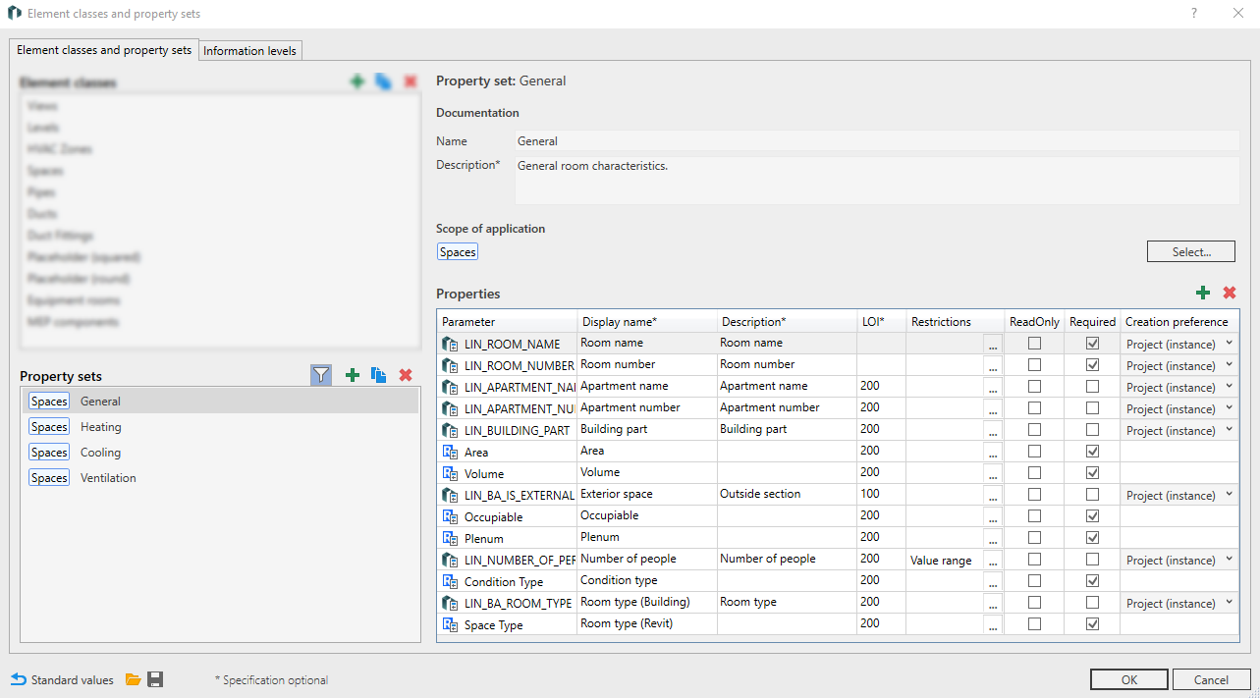Toggle the property sets filter icon
This screenshot has width=1260, height=698.
click(x=321, y=375)
